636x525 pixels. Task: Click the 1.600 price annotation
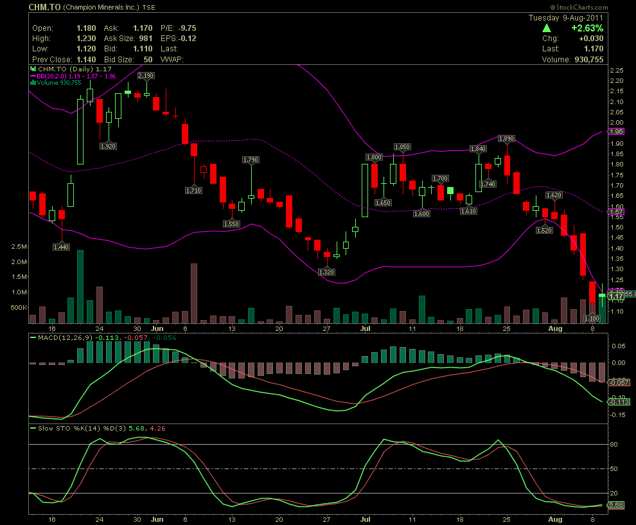[421, 213]
